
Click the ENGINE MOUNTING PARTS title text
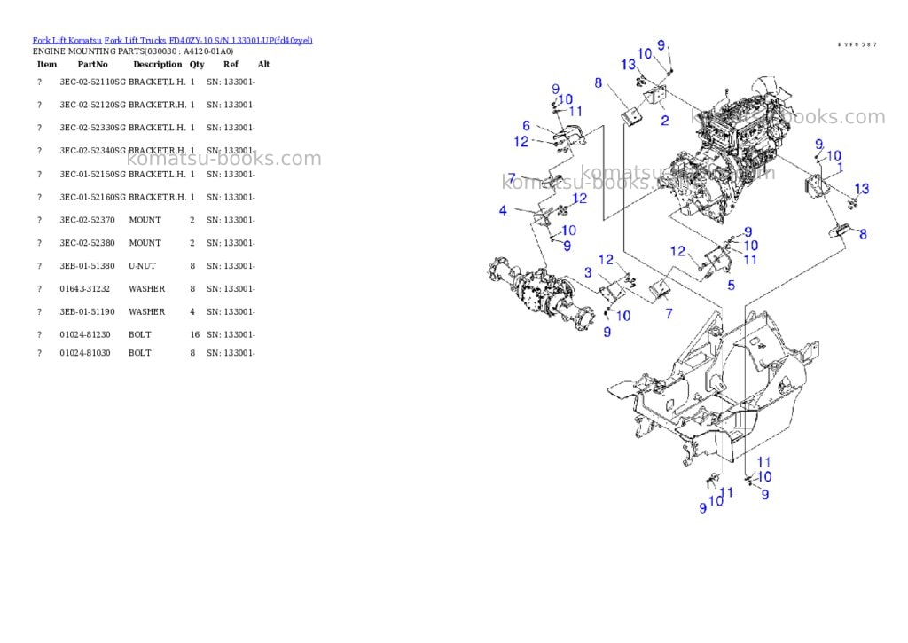[x=133, y=51]
